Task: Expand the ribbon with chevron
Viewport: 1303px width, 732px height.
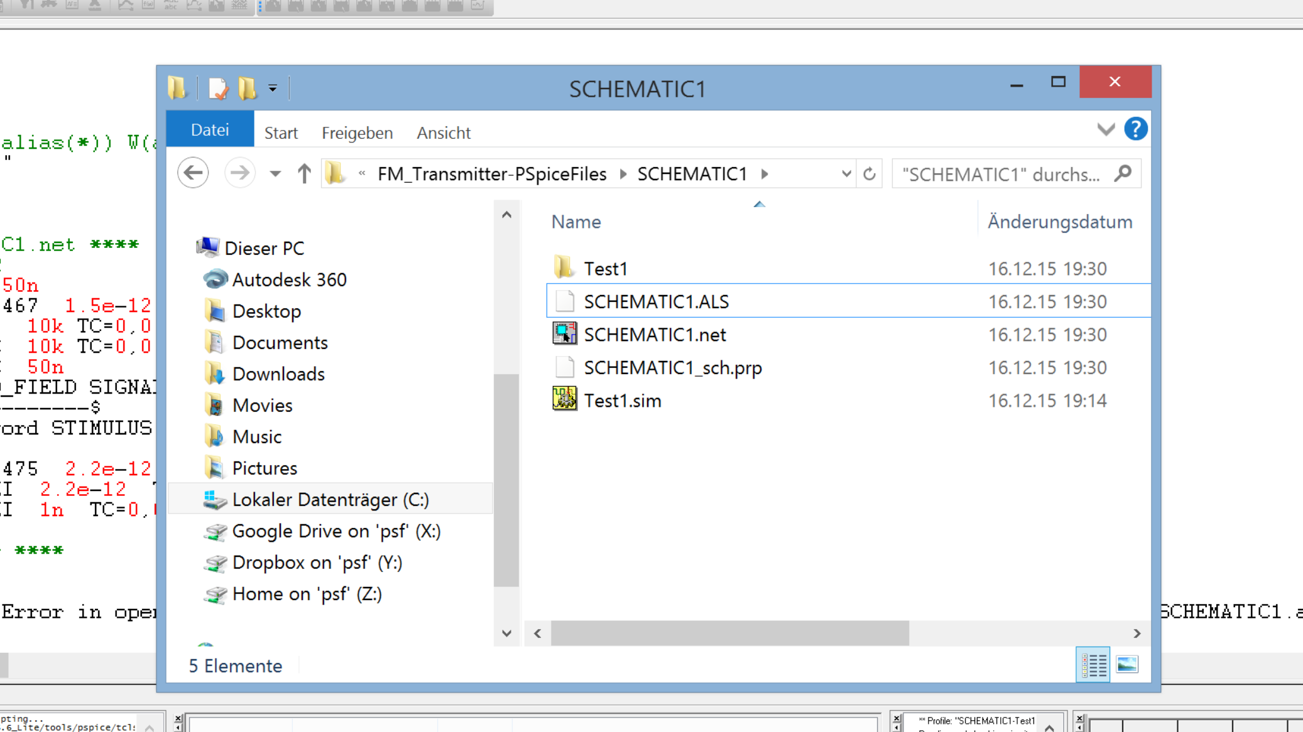Action: (1106, 130)
